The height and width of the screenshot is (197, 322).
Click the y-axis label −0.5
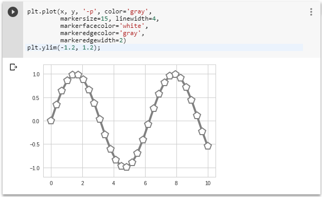click(x=34, y=144)
